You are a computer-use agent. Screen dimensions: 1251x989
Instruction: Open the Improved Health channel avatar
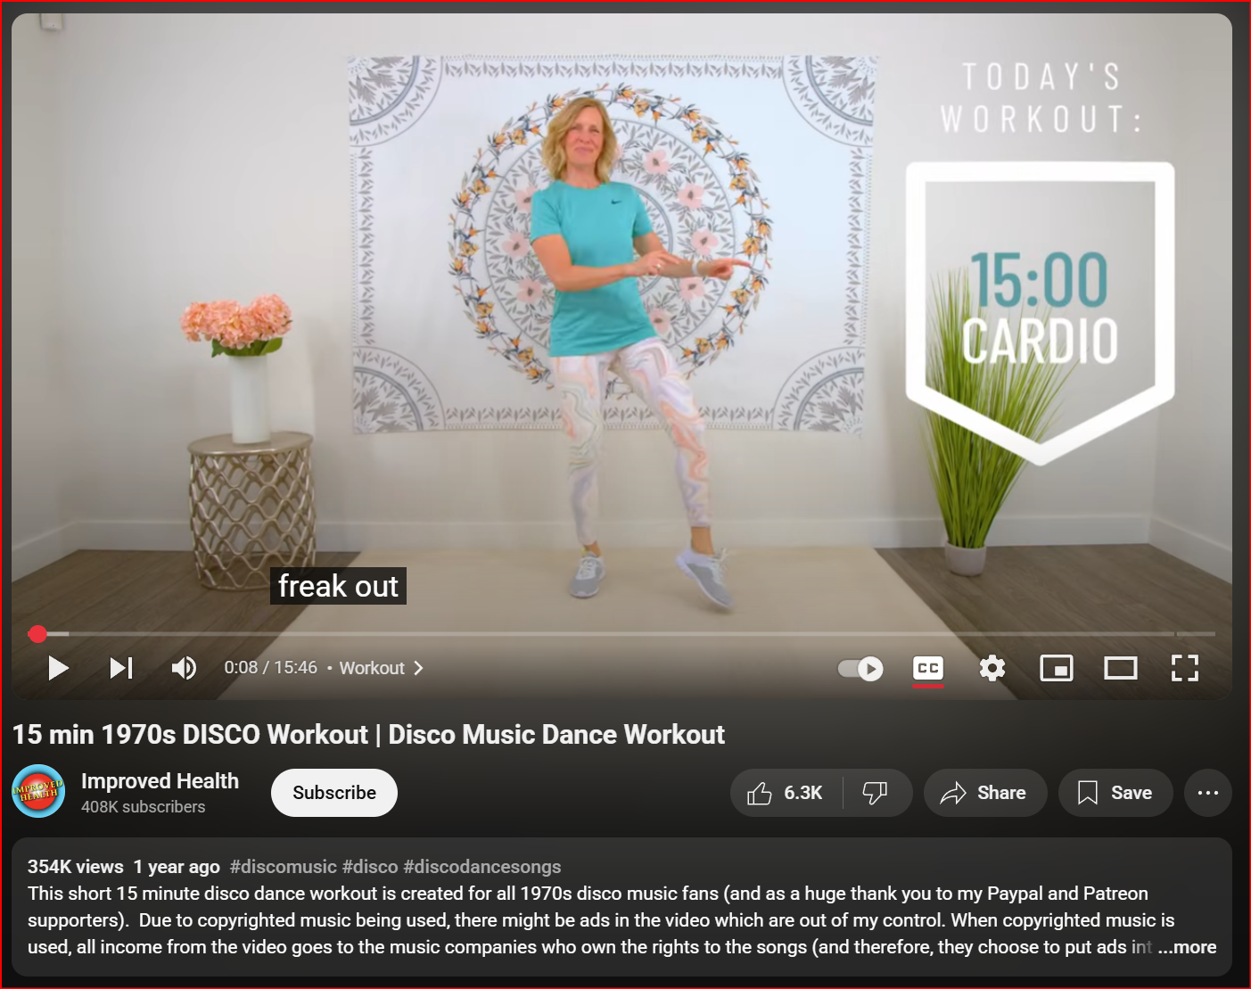coord(38,791)
